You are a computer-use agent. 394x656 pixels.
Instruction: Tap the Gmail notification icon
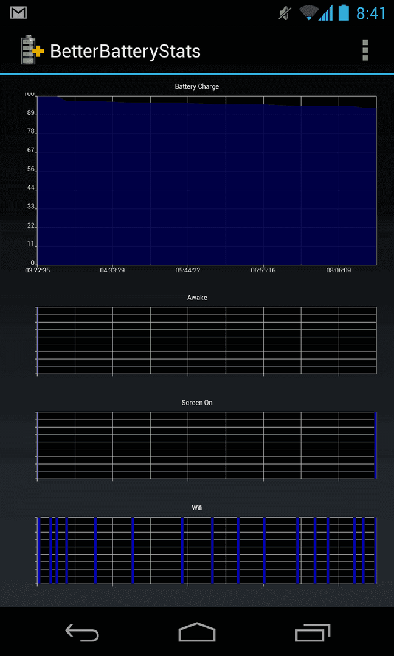tap(18, 13)
